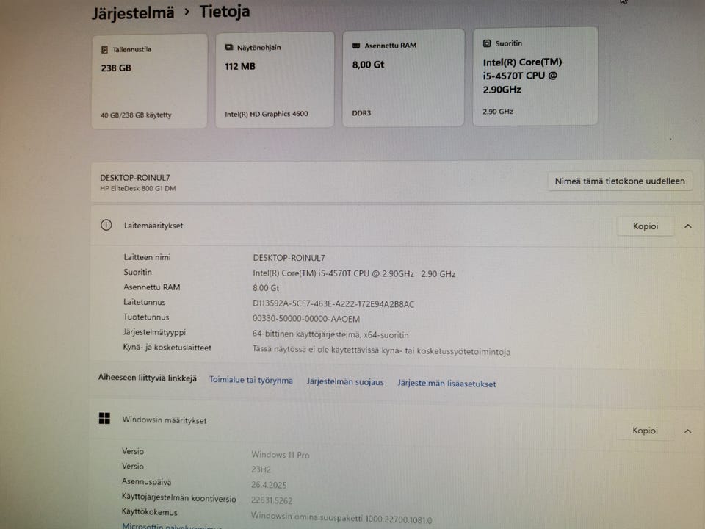
Task: Click the Laitemääritykset section header
Action: pyautogui.click(x=397, y=226)
